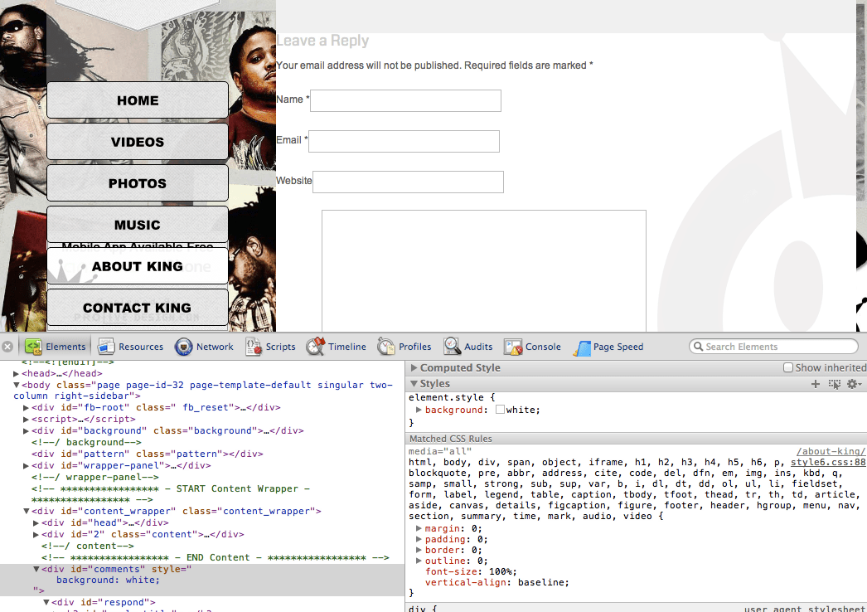Open the style6.css:88 stylesheet link
This screenshot has width=867, height=612.
(828, 462)
